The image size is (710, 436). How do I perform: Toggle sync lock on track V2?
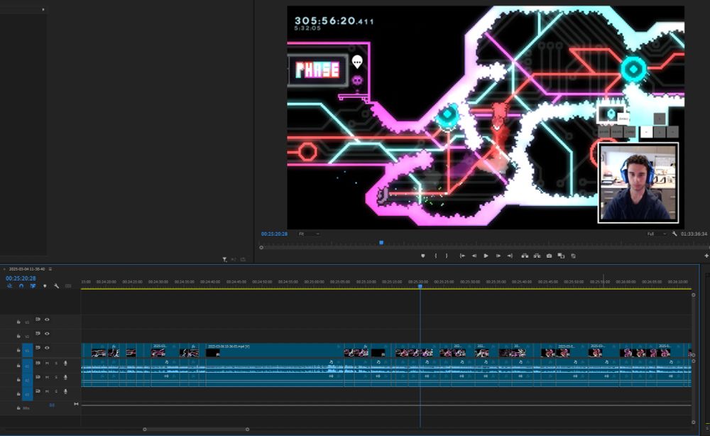(x=38, y=334)
